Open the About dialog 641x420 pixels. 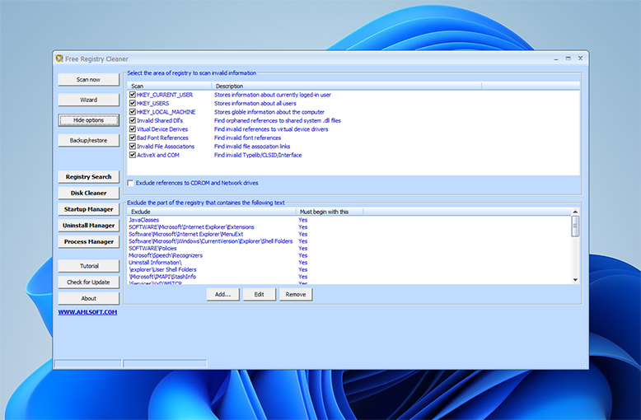click(x=88, y=298)
